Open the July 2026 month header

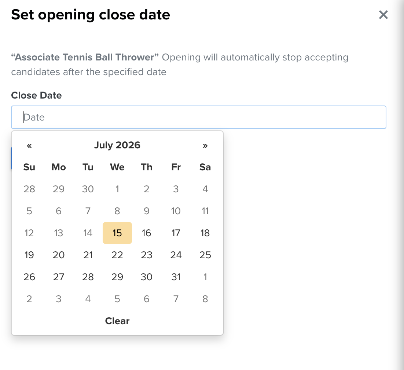point(117,145)
